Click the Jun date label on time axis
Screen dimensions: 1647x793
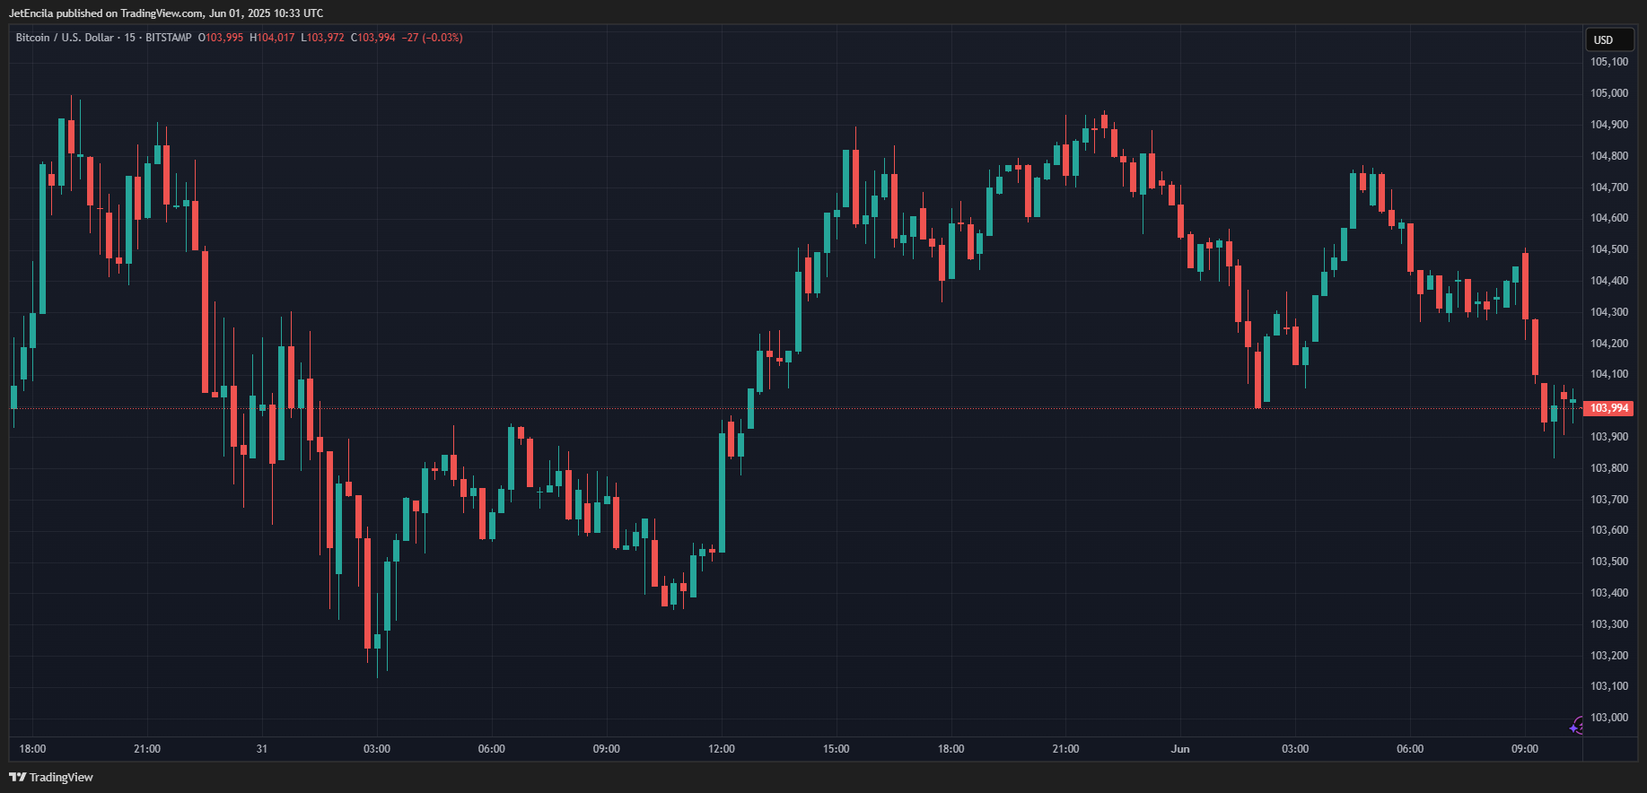[x=1180, y=749]
